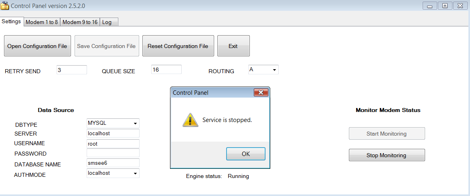
Task: Focus the QUEUE SIZE text box
Action: [x=166, y=70]
